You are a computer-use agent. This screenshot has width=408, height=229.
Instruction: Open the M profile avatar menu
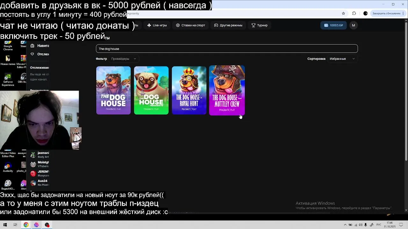[353, 25]
